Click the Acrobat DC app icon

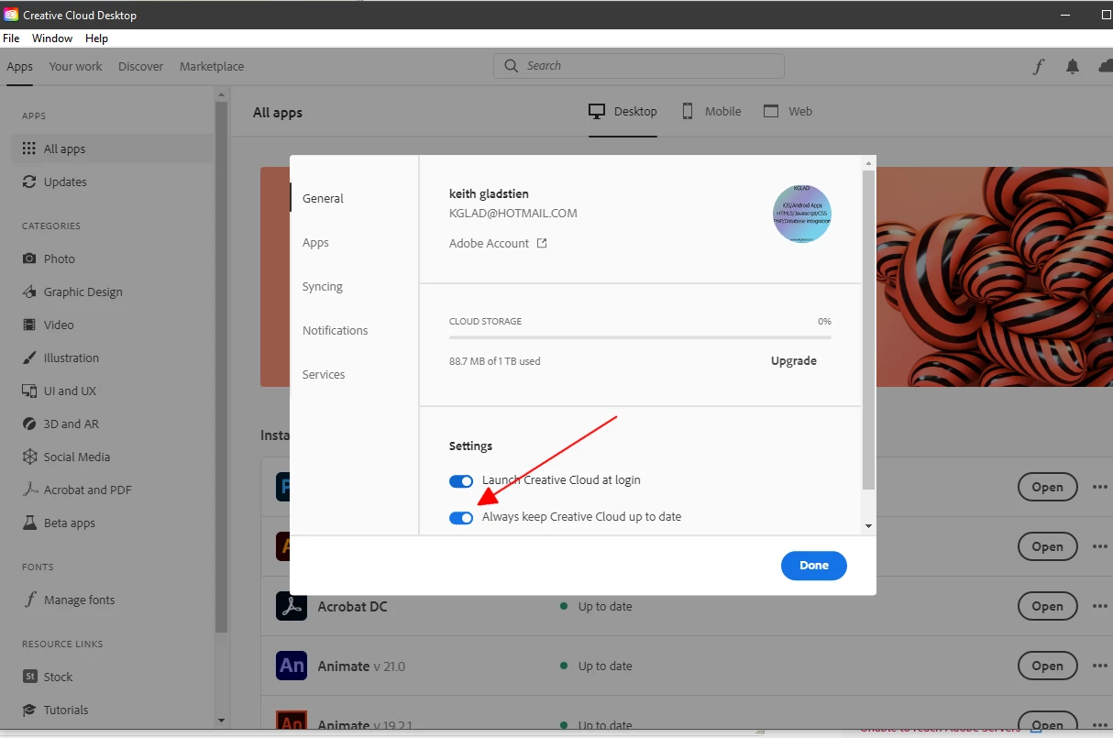[x=292, y=606]
